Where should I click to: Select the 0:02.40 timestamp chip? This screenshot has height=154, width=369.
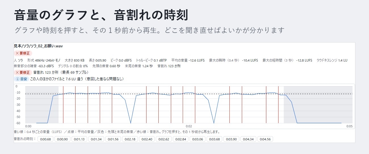tap(147, 139)
